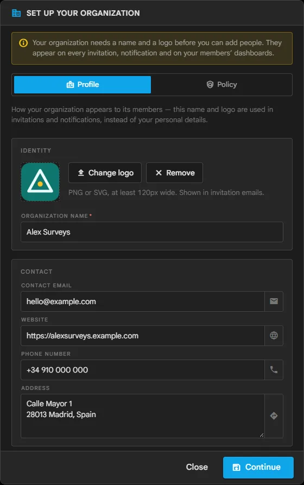Click the phone icon beside phone number

(274, 370)
